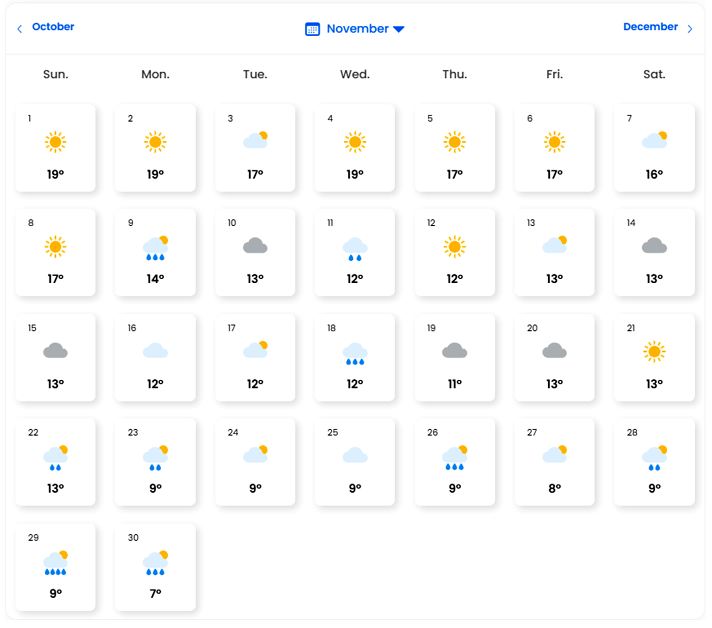This screenshot has height=628, width=712.
Task: Click the gray cloud icon on November 19
Action: click(455, 351)
